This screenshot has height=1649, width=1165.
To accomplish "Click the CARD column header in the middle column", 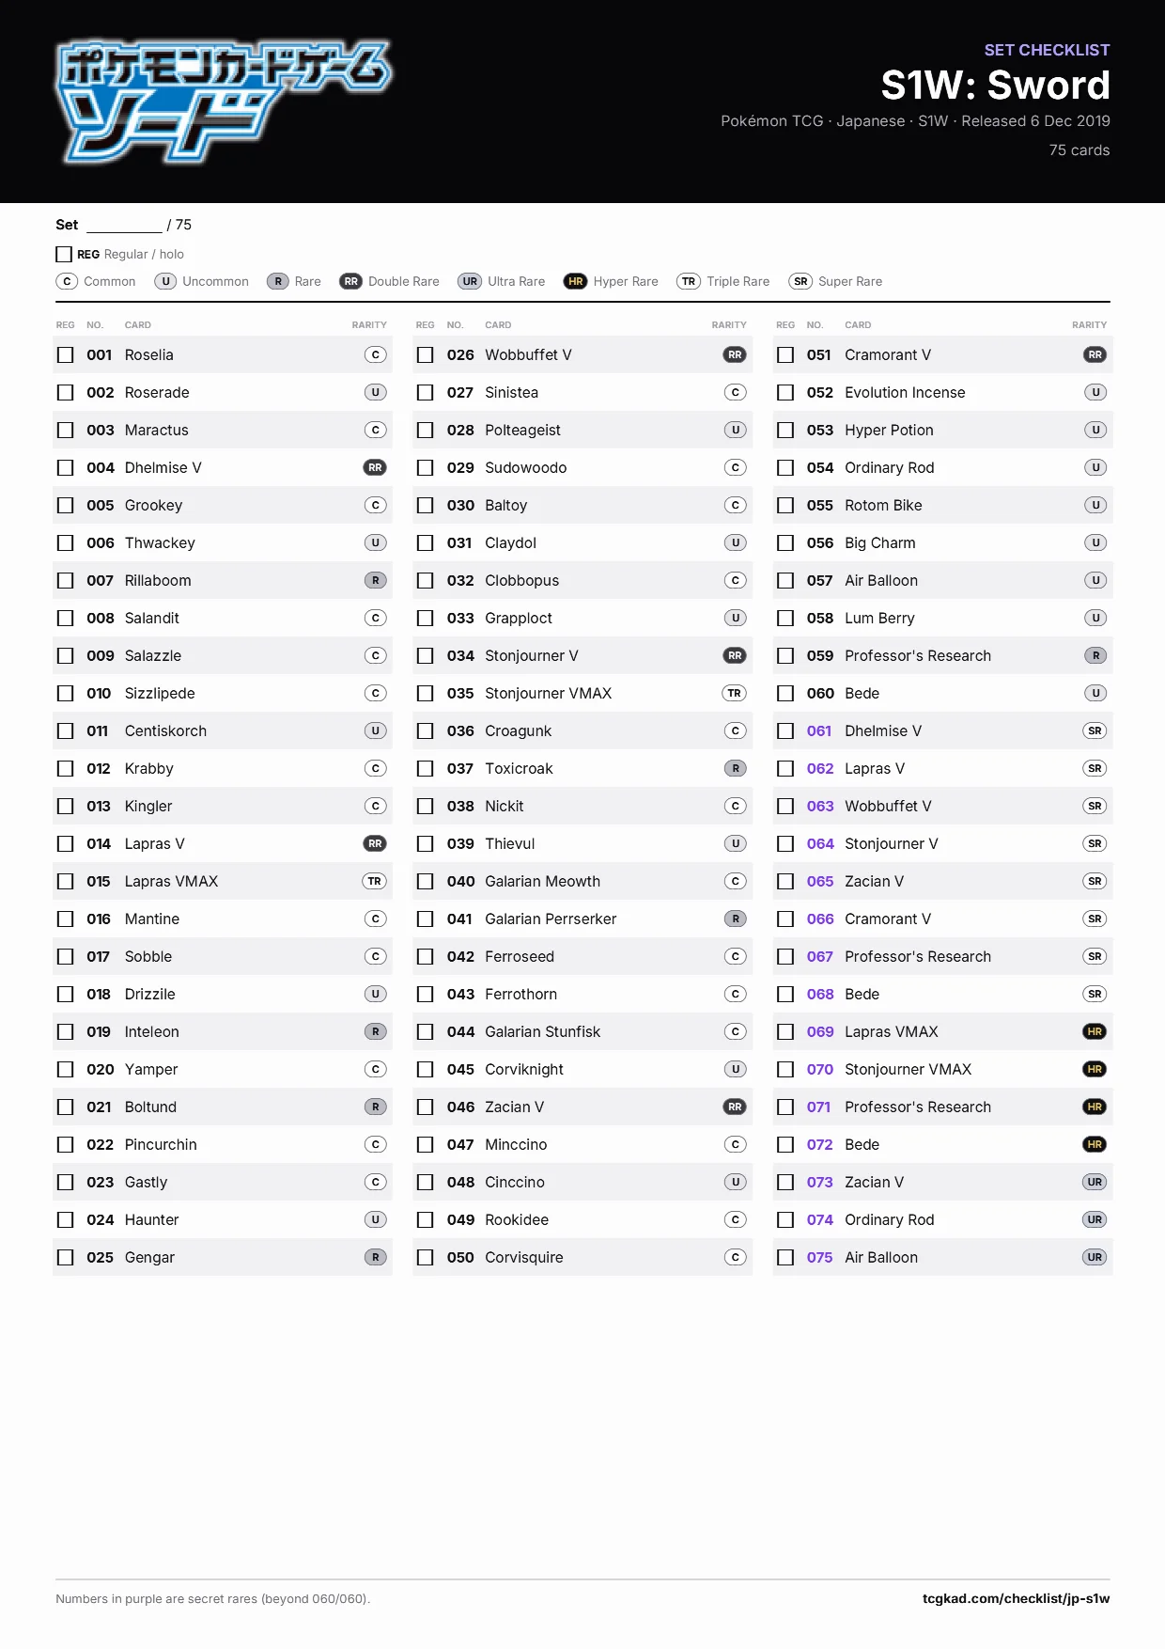I will [498, 324].
